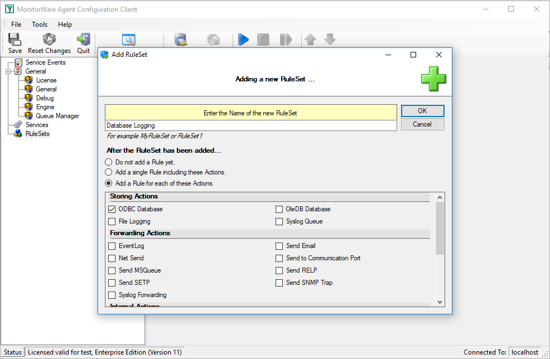The height and width of the screenshot is (359, 550).
Task: Click the actions list scroll down arrow
Action: tap(440, 302)
